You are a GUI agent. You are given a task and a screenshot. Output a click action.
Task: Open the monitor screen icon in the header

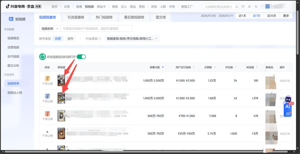pos(243,6)
